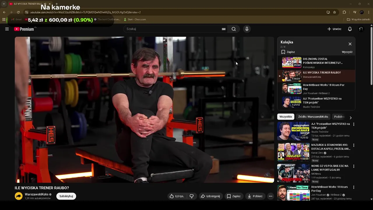Select ILE WYCISKA TRENER RAUBO queue item
Viewport: 373px width, 210px height.
316,76
